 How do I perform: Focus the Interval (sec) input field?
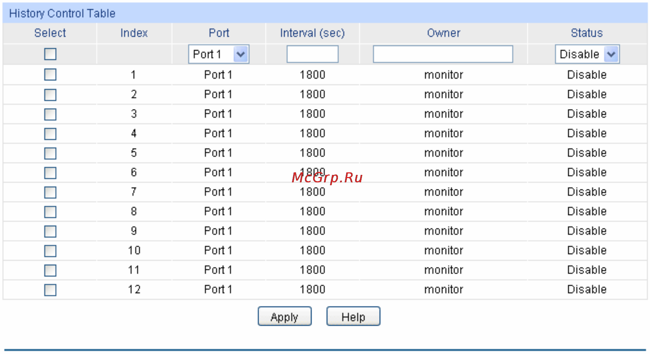[x=312, y=54]
